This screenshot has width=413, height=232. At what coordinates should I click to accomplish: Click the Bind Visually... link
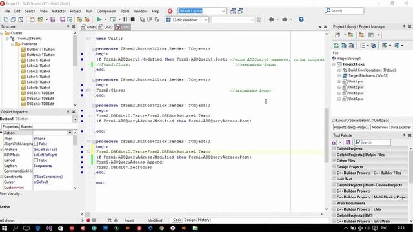point(11,194)
